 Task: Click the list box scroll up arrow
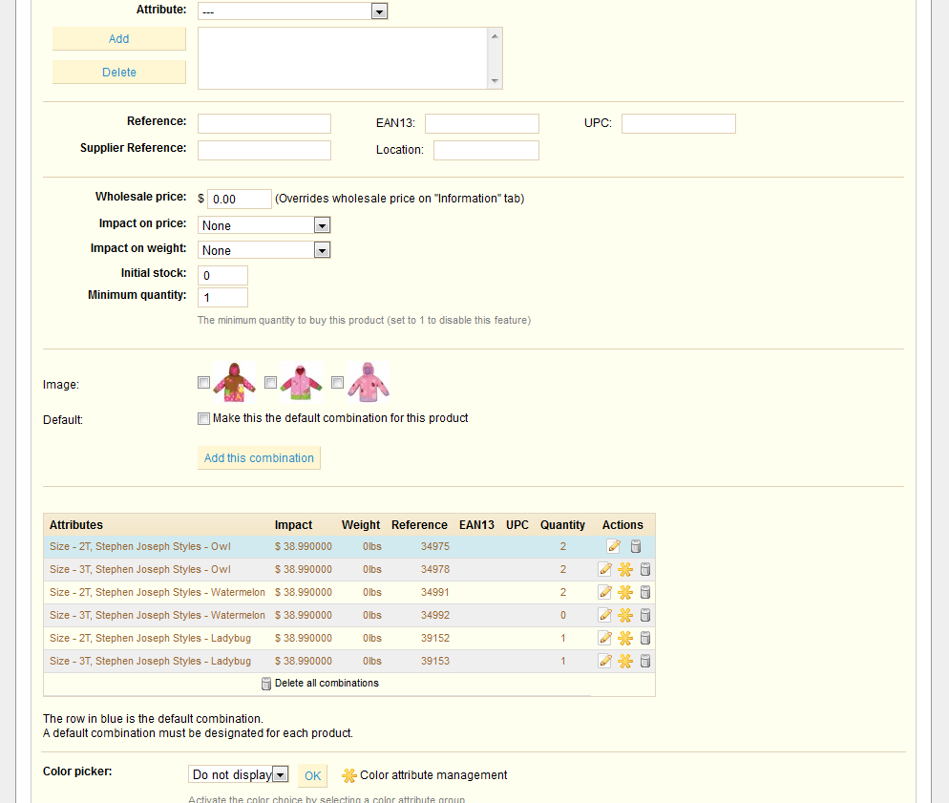tap(495, 36)
